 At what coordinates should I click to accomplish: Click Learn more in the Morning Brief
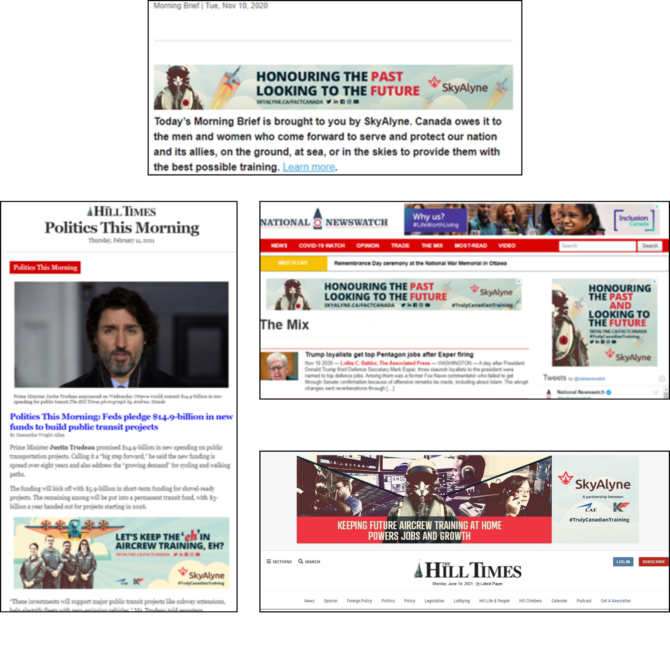(x=309, y=167)
